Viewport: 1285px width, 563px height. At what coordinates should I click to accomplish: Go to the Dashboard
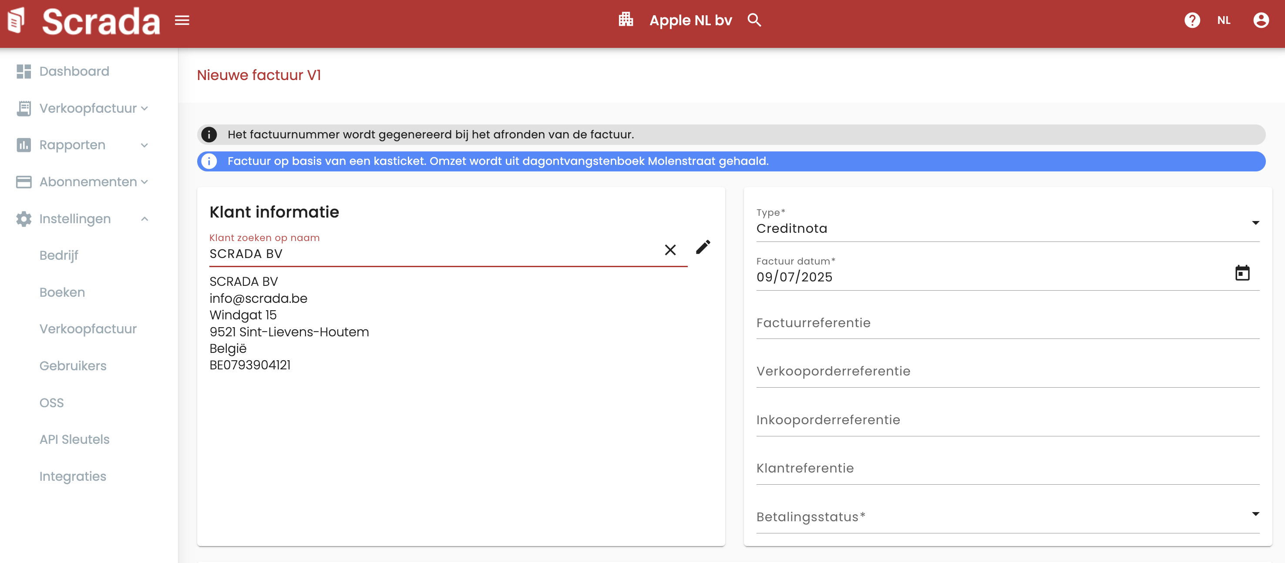[74, 71]
